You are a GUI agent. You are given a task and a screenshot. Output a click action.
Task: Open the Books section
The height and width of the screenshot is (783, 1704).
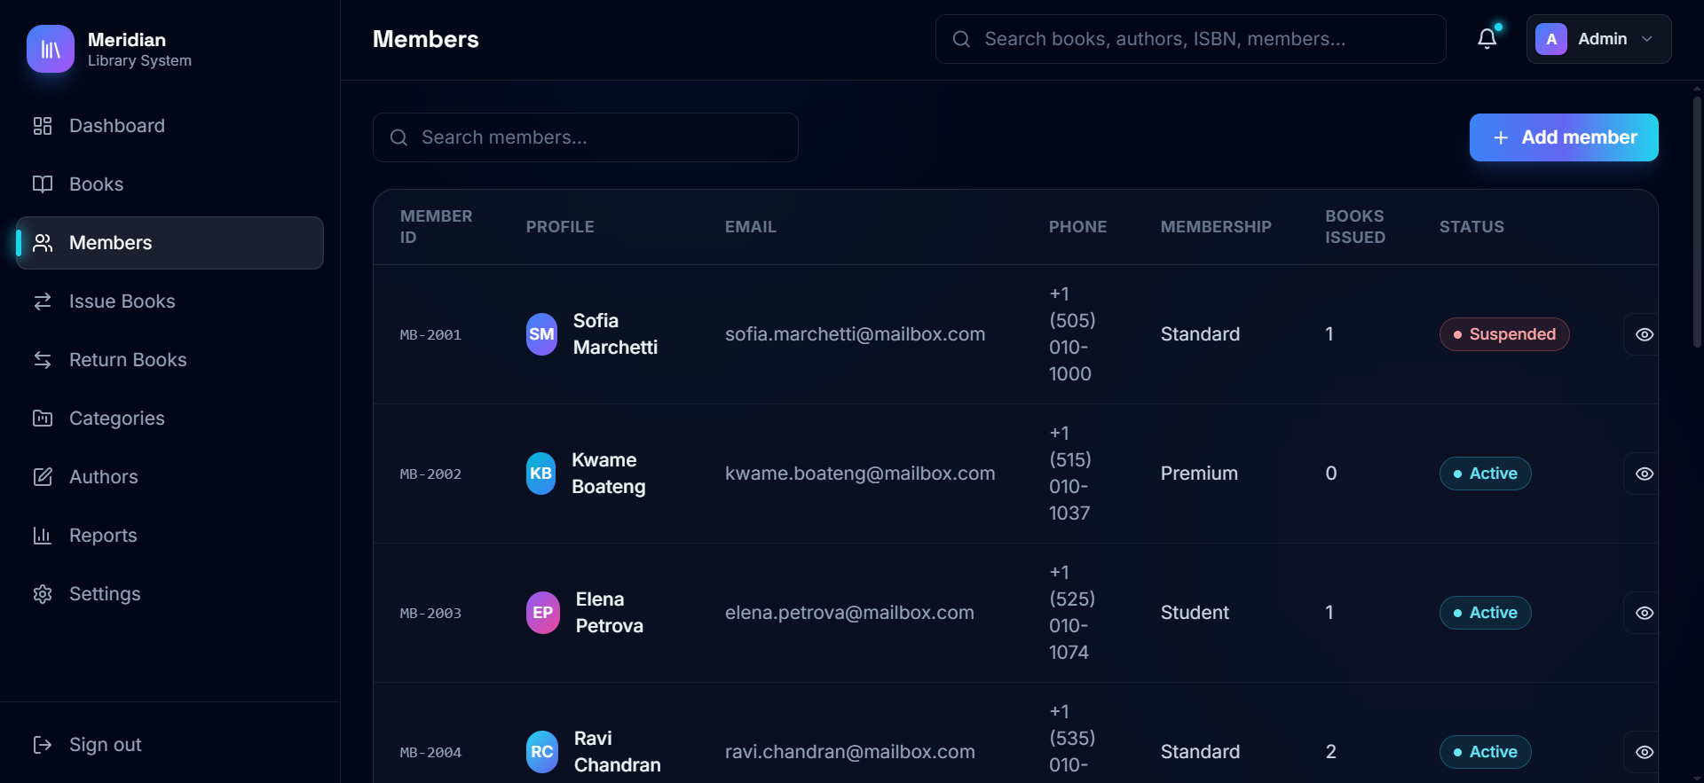pyautogui.click(x=170, y=184)
